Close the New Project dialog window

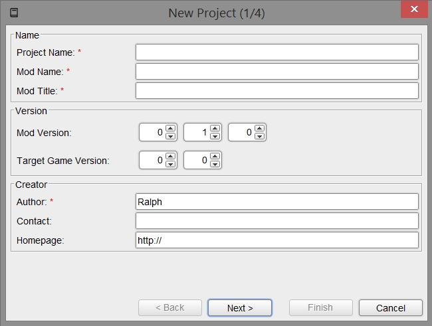click(414, 9)
